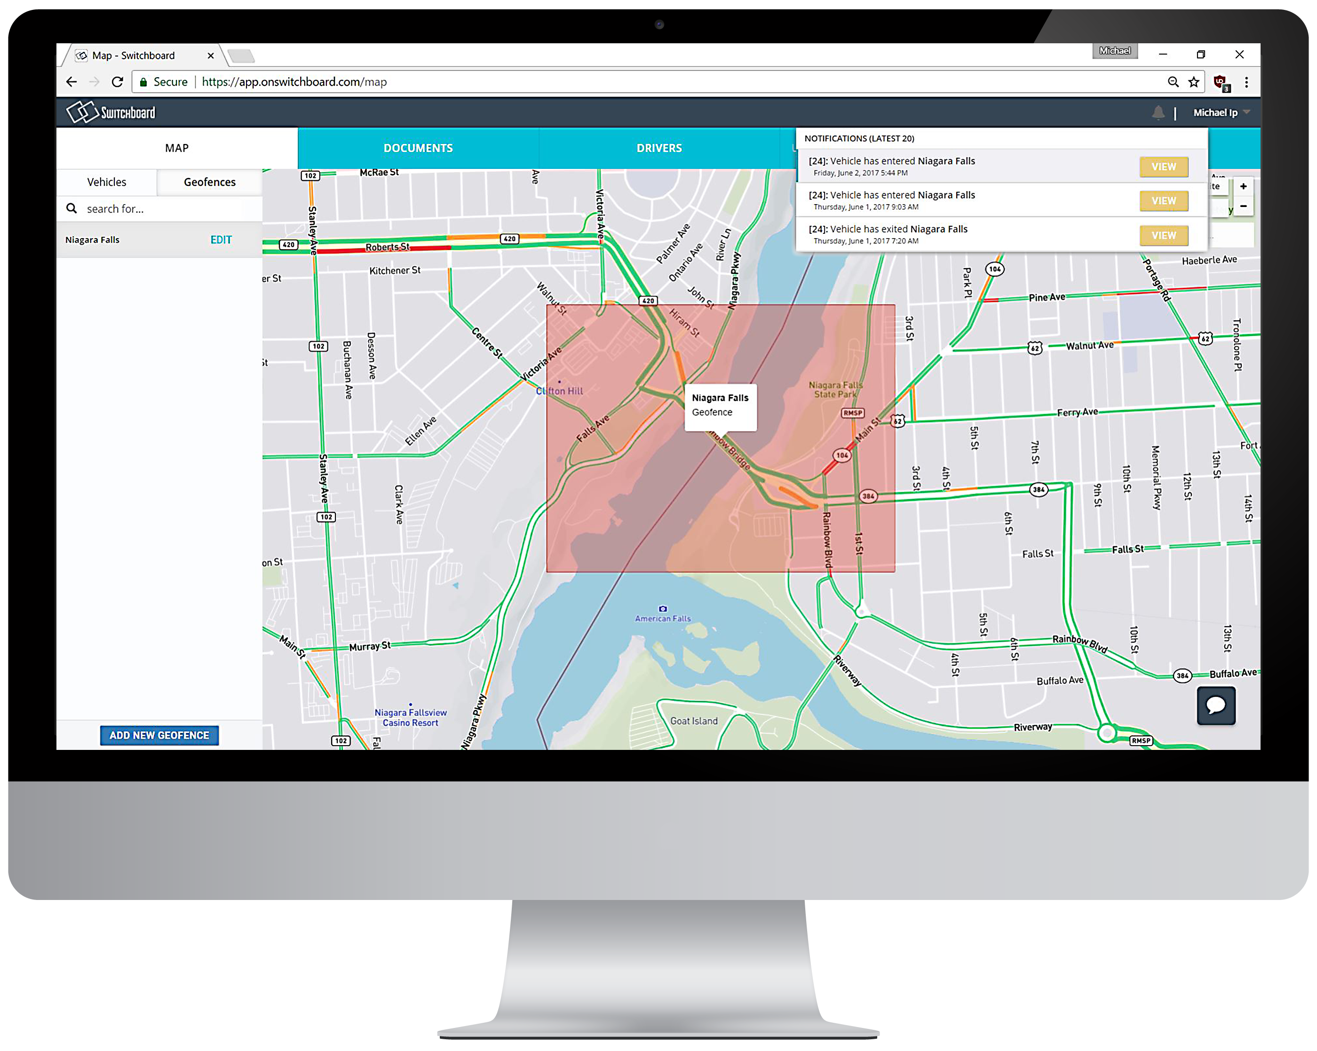This screenshot has height=1051, width=1317.
Task: Click Niagara Falls State Park label
Action: coord(836,390)
